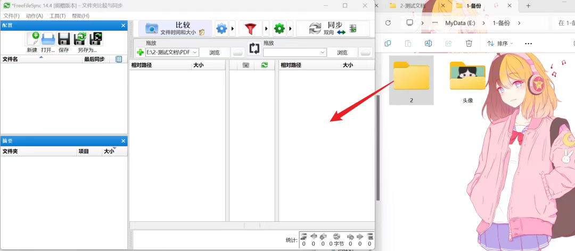575x251 pixels.
Task: Click config list view options icon
Action: coord(118,59)
